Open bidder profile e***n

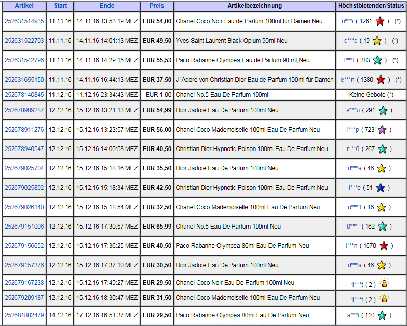pyautogui.click(x=347, y=80)
